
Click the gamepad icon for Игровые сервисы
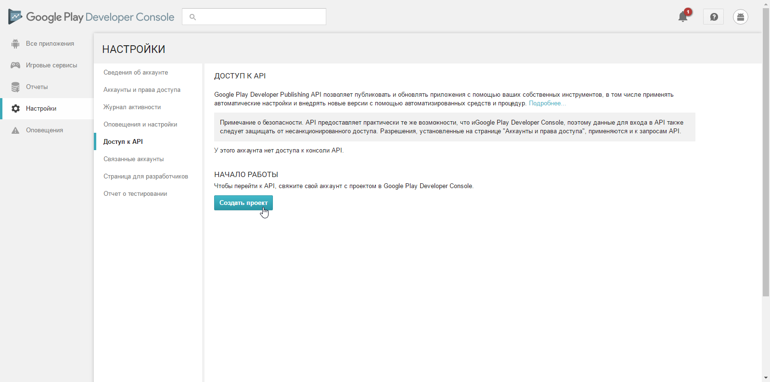click(15, 65)
